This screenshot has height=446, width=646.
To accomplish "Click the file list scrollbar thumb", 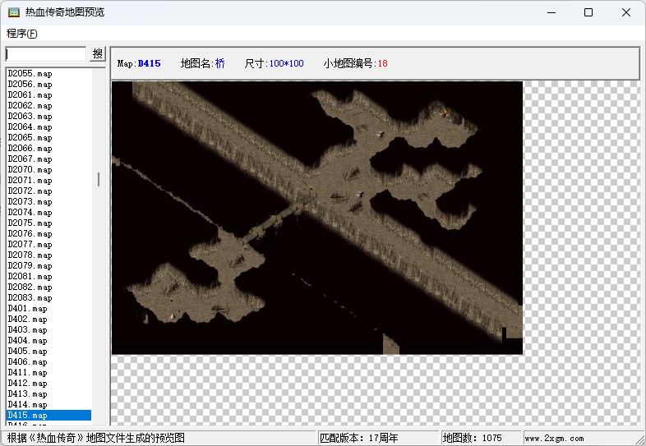I will [x=99, y=180].
